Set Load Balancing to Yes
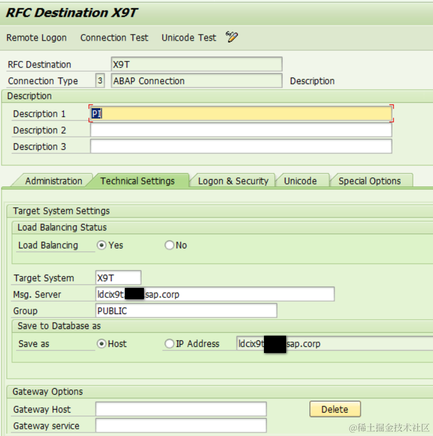Screen dimensions: 433x436 (102, 245)
